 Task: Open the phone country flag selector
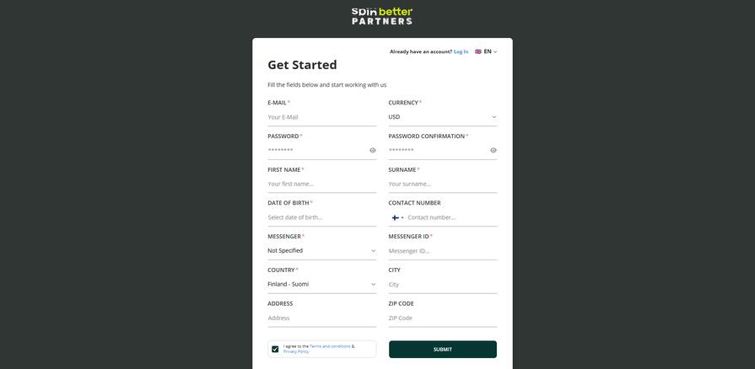(x=396, y=217)
